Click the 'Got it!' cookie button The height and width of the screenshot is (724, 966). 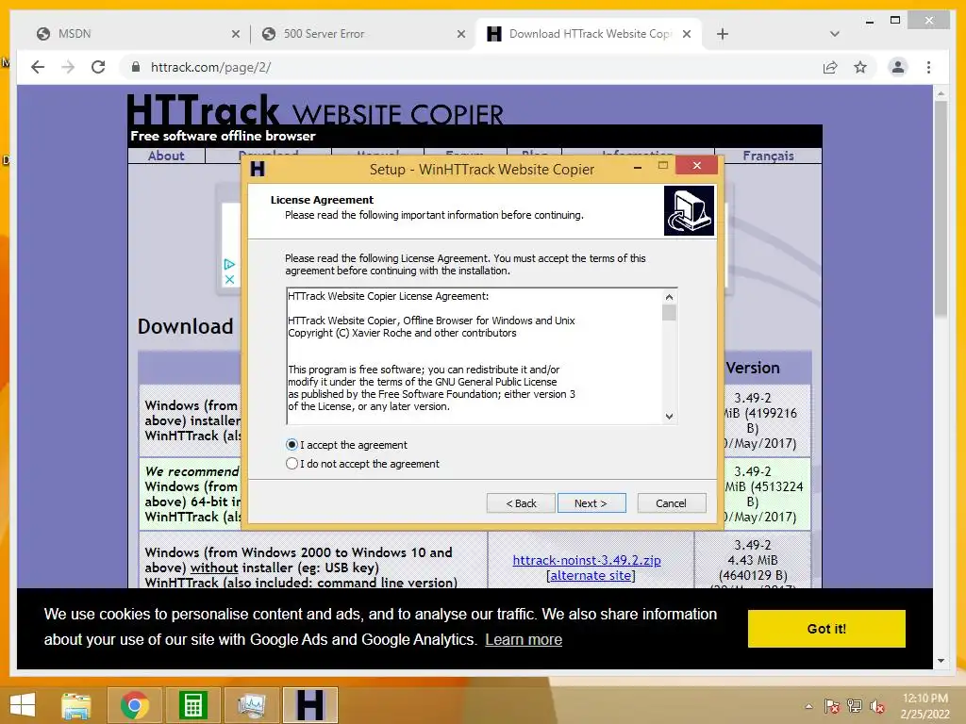tap(826, 629)
